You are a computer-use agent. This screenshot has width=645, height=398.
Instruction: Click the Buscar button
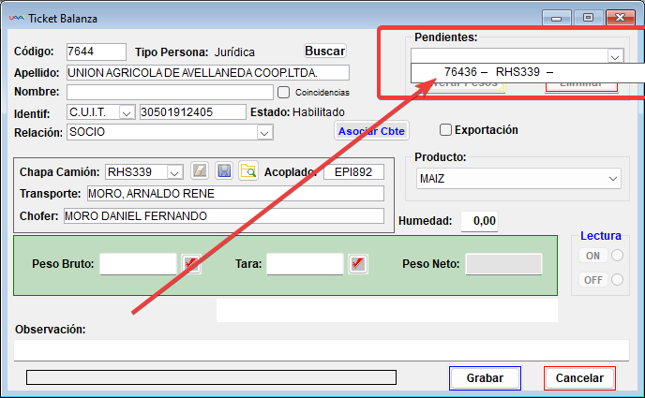325,52
